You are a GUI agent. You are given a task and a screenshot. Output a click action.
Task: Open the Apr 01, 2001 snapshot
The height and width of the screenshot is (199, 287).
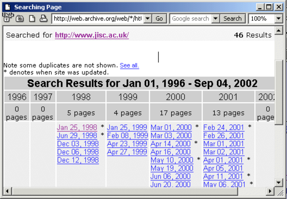[x=223, y=160]
